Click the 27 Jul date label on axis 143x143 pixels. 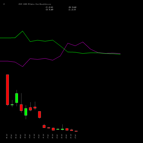point(75,136)
